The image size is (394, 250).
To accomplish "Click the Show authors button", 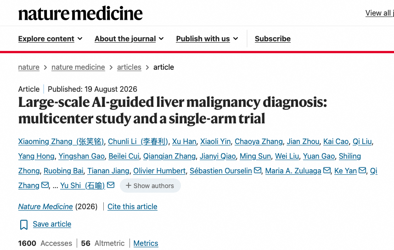I will click(150, 185).
